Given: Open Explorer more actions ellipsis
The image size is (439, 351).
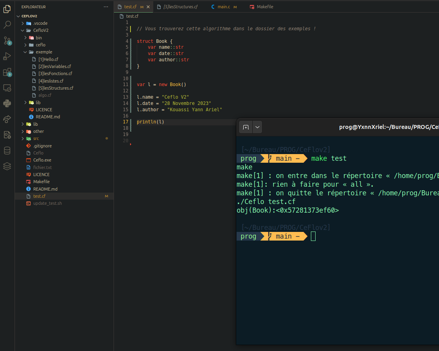Looking at the screenshot, I should pos(106,7).
